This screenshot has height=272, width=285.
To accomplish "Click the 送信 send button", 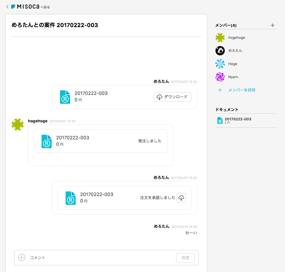I will [185, 258].
